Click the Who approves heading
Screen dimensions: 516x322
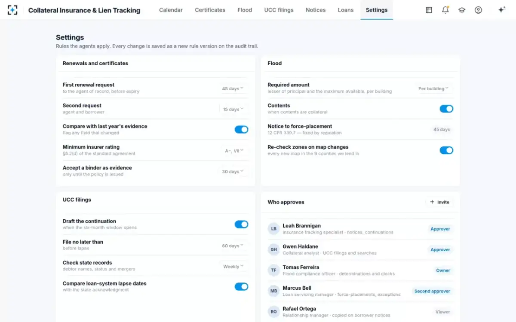[286, 202]
